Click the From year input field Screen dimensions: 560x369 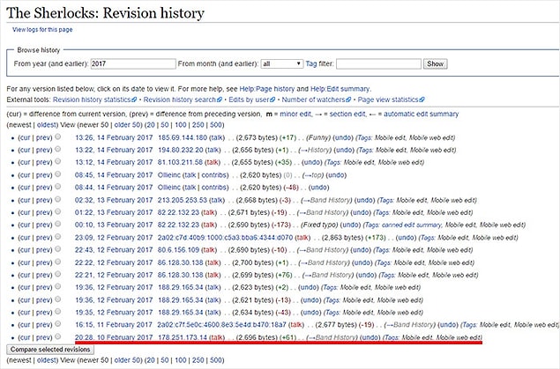(x=133, y=63)
